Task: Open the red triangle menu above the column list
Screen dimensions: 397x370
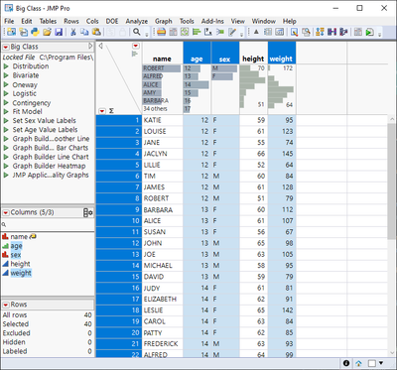Action: [x=136, y=46]
